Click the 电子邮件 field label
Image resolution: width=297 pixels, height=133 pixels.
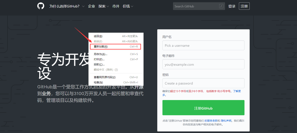tap(168, 56)
